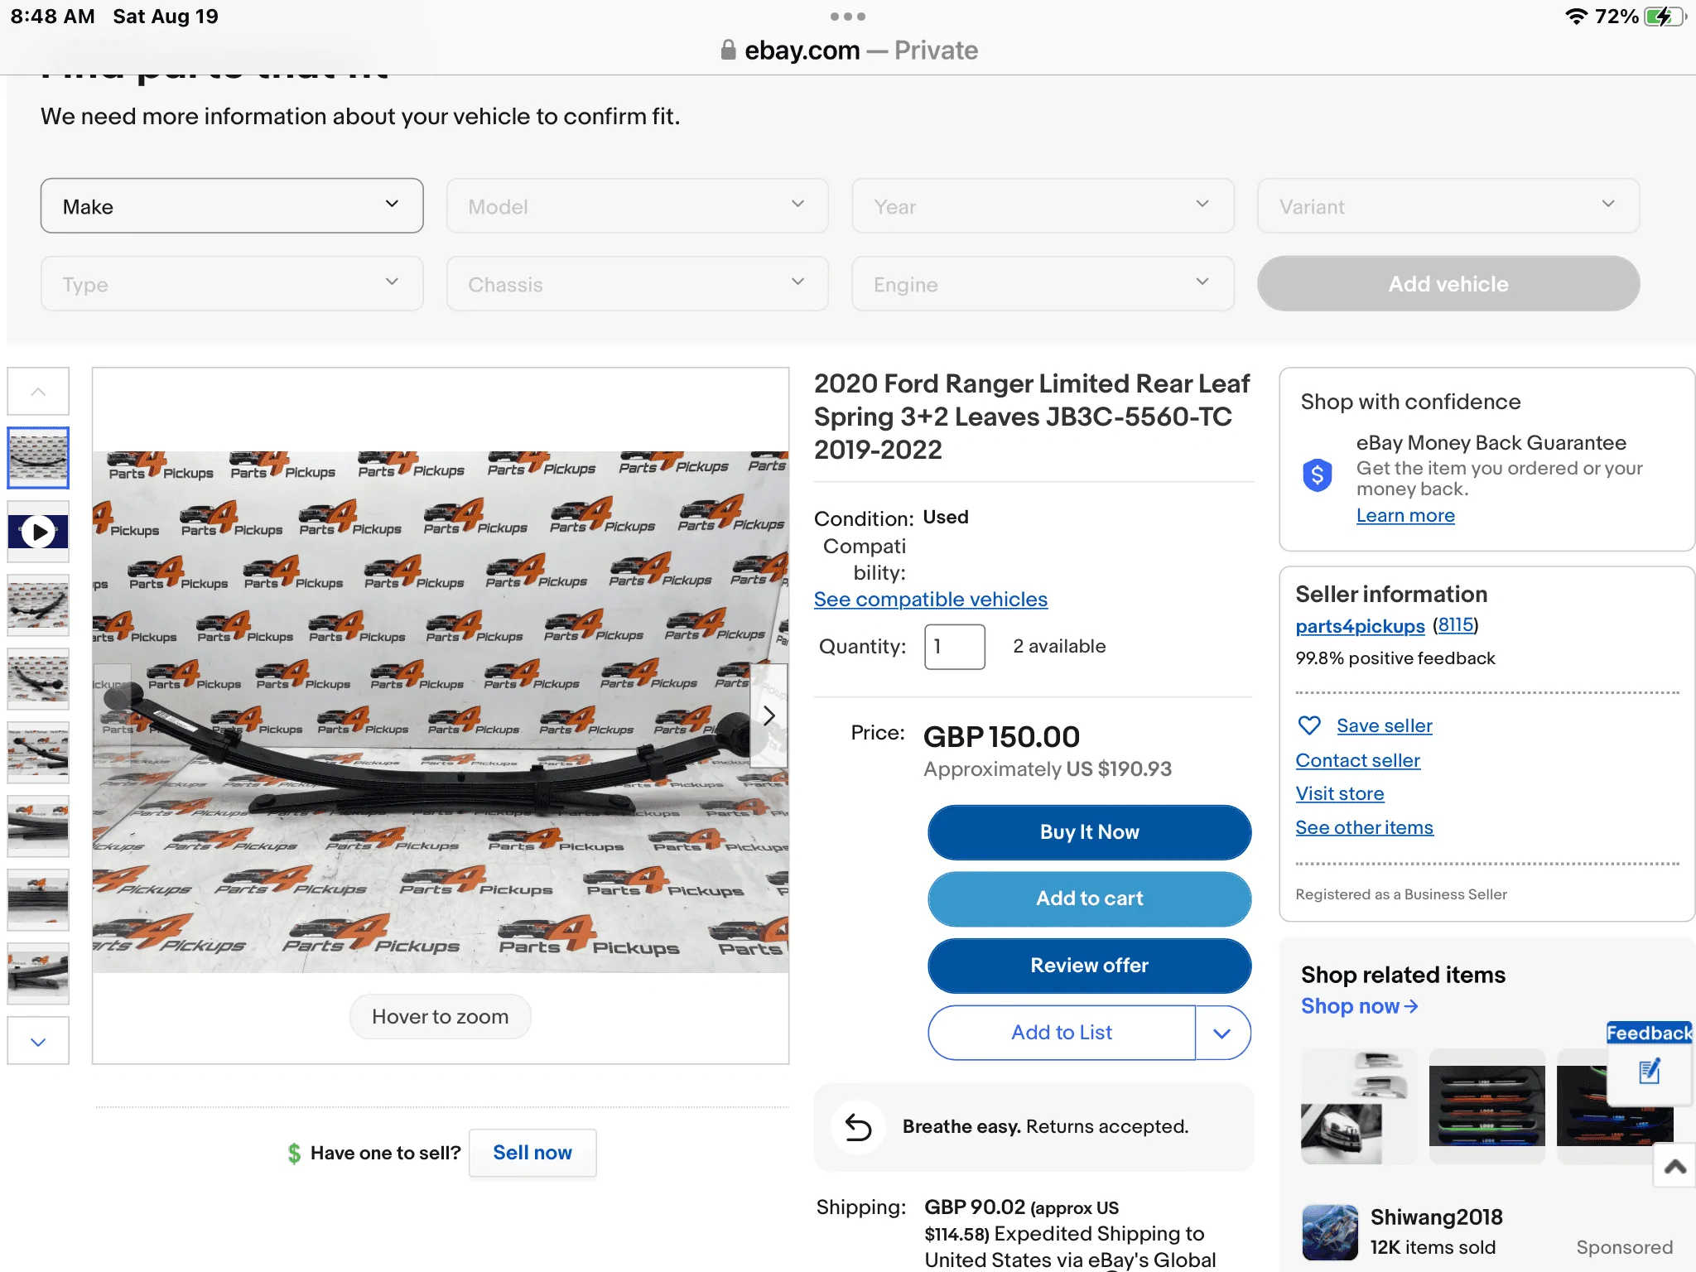Play the listing video thumbnail
1696x1272 pixels.
coord(38,532)
